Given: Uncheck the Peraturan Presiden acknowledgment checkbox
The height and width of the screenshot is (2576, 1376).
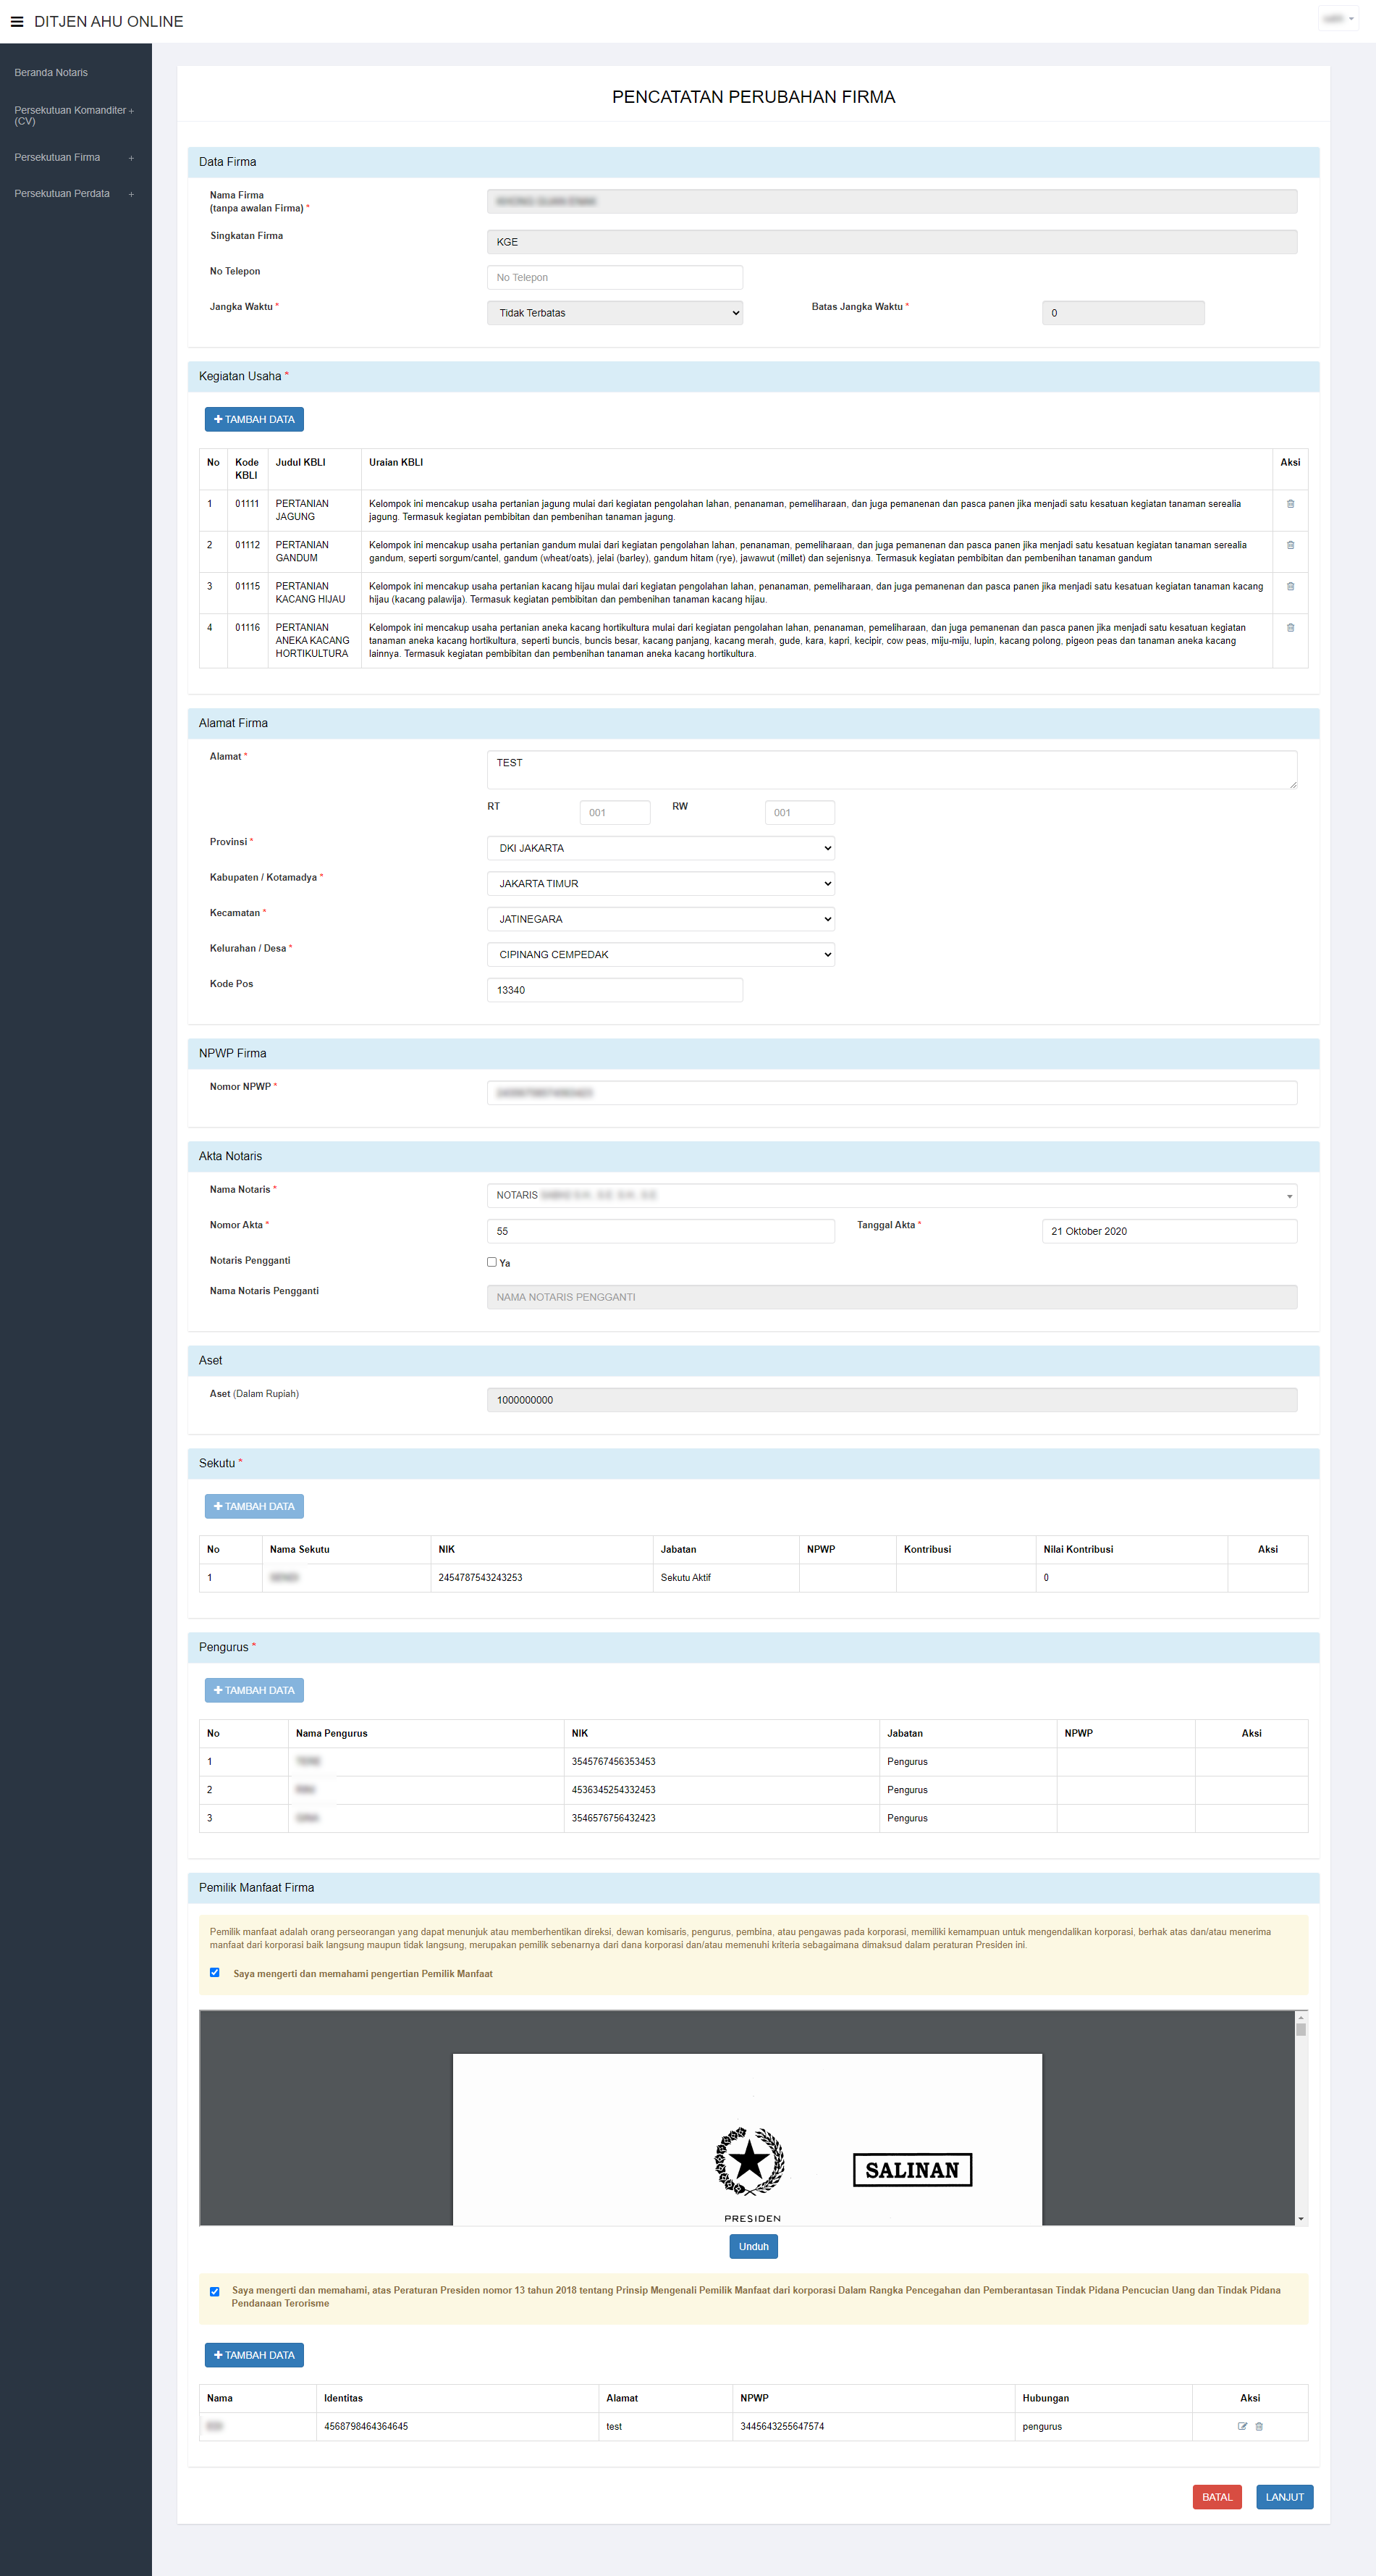Looking at the screenshot, I should pyautogui.click(x=215, y=2291).
